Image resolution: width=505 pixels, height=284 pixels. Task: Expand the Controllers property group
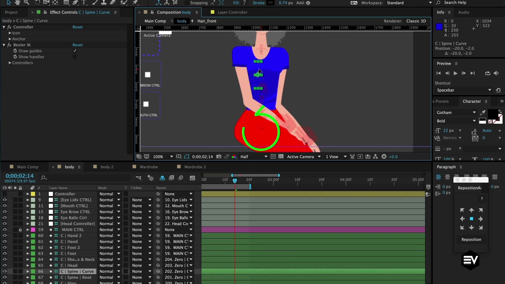coord(10,63)
